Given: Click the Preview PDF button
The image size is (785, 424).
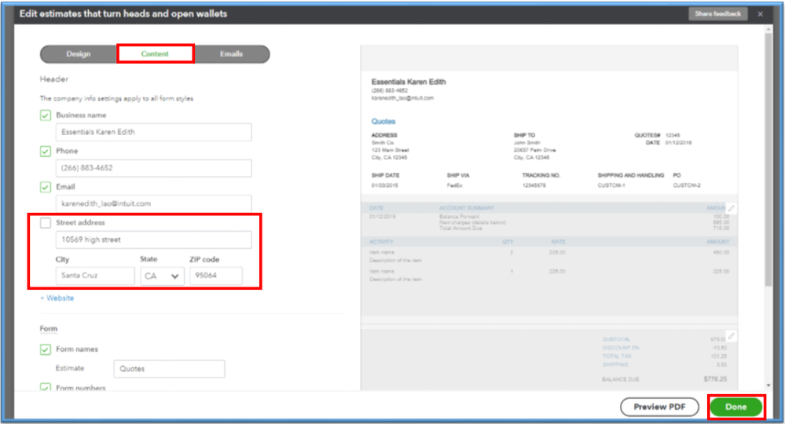Looking at the screenshot, I should coord(659,407).
